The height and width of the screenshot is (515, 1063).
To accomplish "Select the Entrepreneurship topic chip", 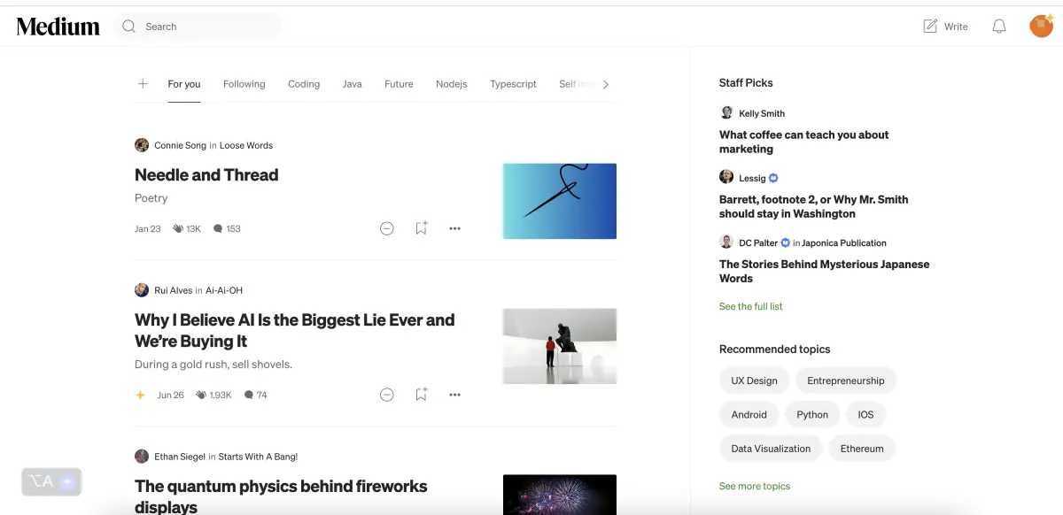I will click(x=846, y=380).
